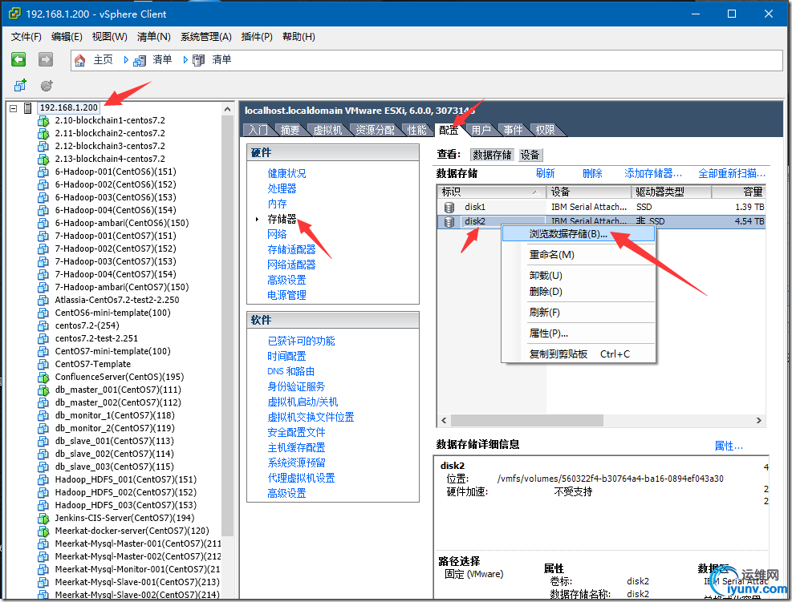Click the new virtual machine toolbar icon
Image resolution: width=792 pixels, height=602 pixels.
tap(20, 85)
